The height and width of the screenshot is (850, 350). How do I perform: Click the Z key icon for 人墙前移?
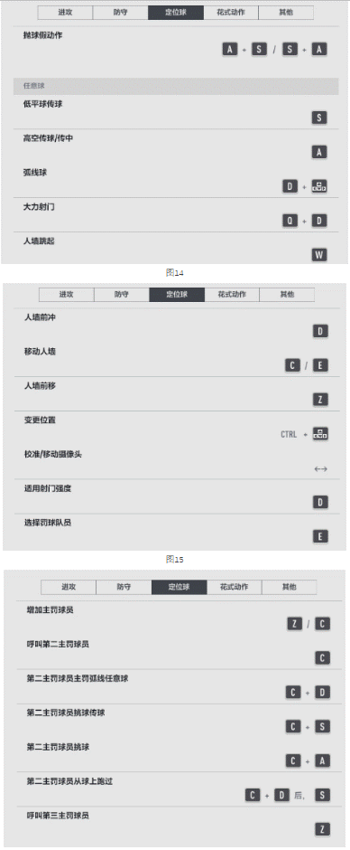click(321, 400)
